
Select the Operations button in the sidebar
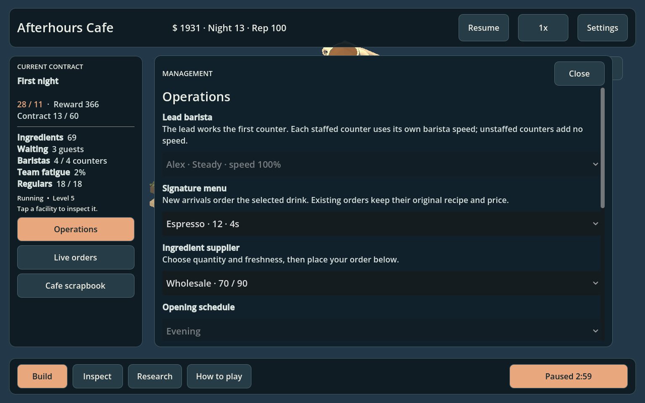coord(76,229)
